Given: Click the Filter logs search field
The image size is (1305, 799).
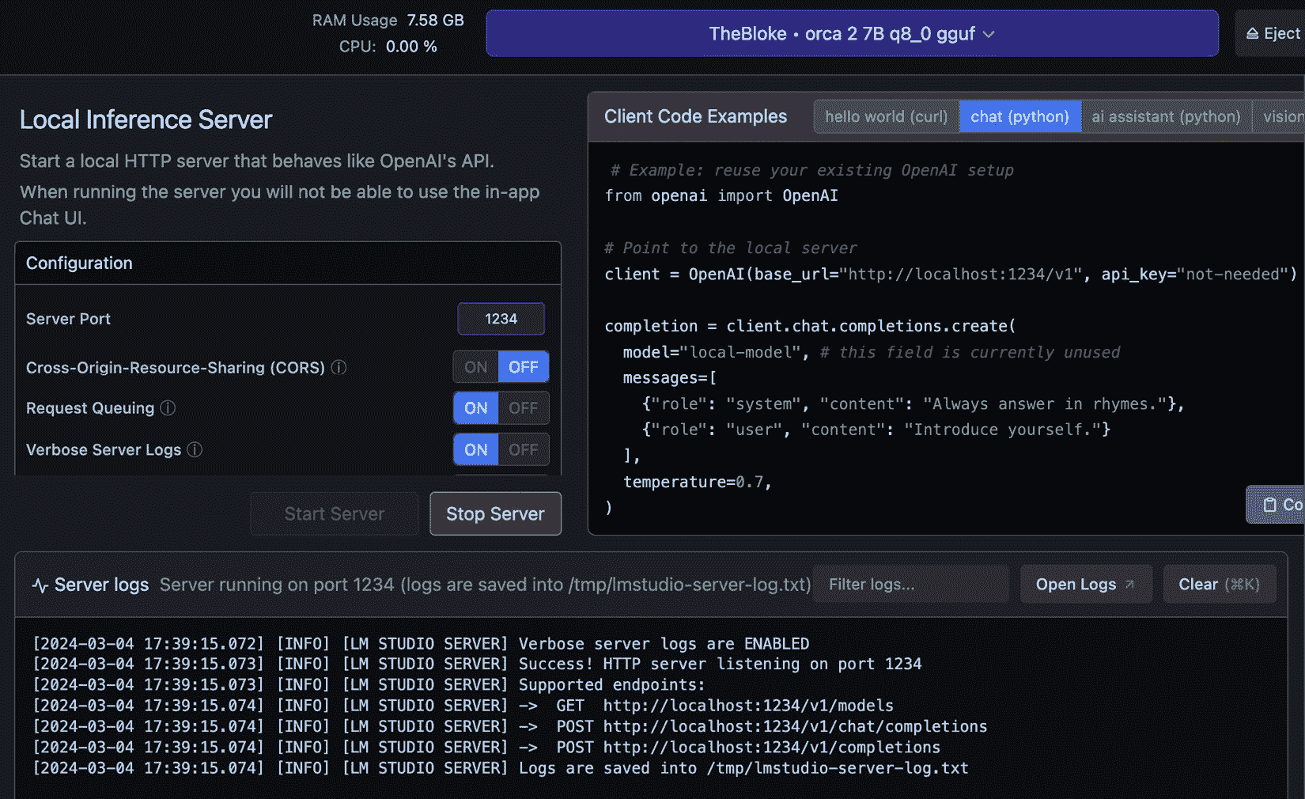Looking at the screenshot, I should click(911, 584).
